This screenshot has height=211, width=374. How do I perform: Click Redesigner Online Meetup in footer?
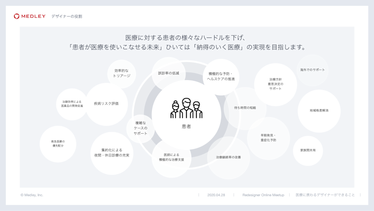[x=263, y=195]
